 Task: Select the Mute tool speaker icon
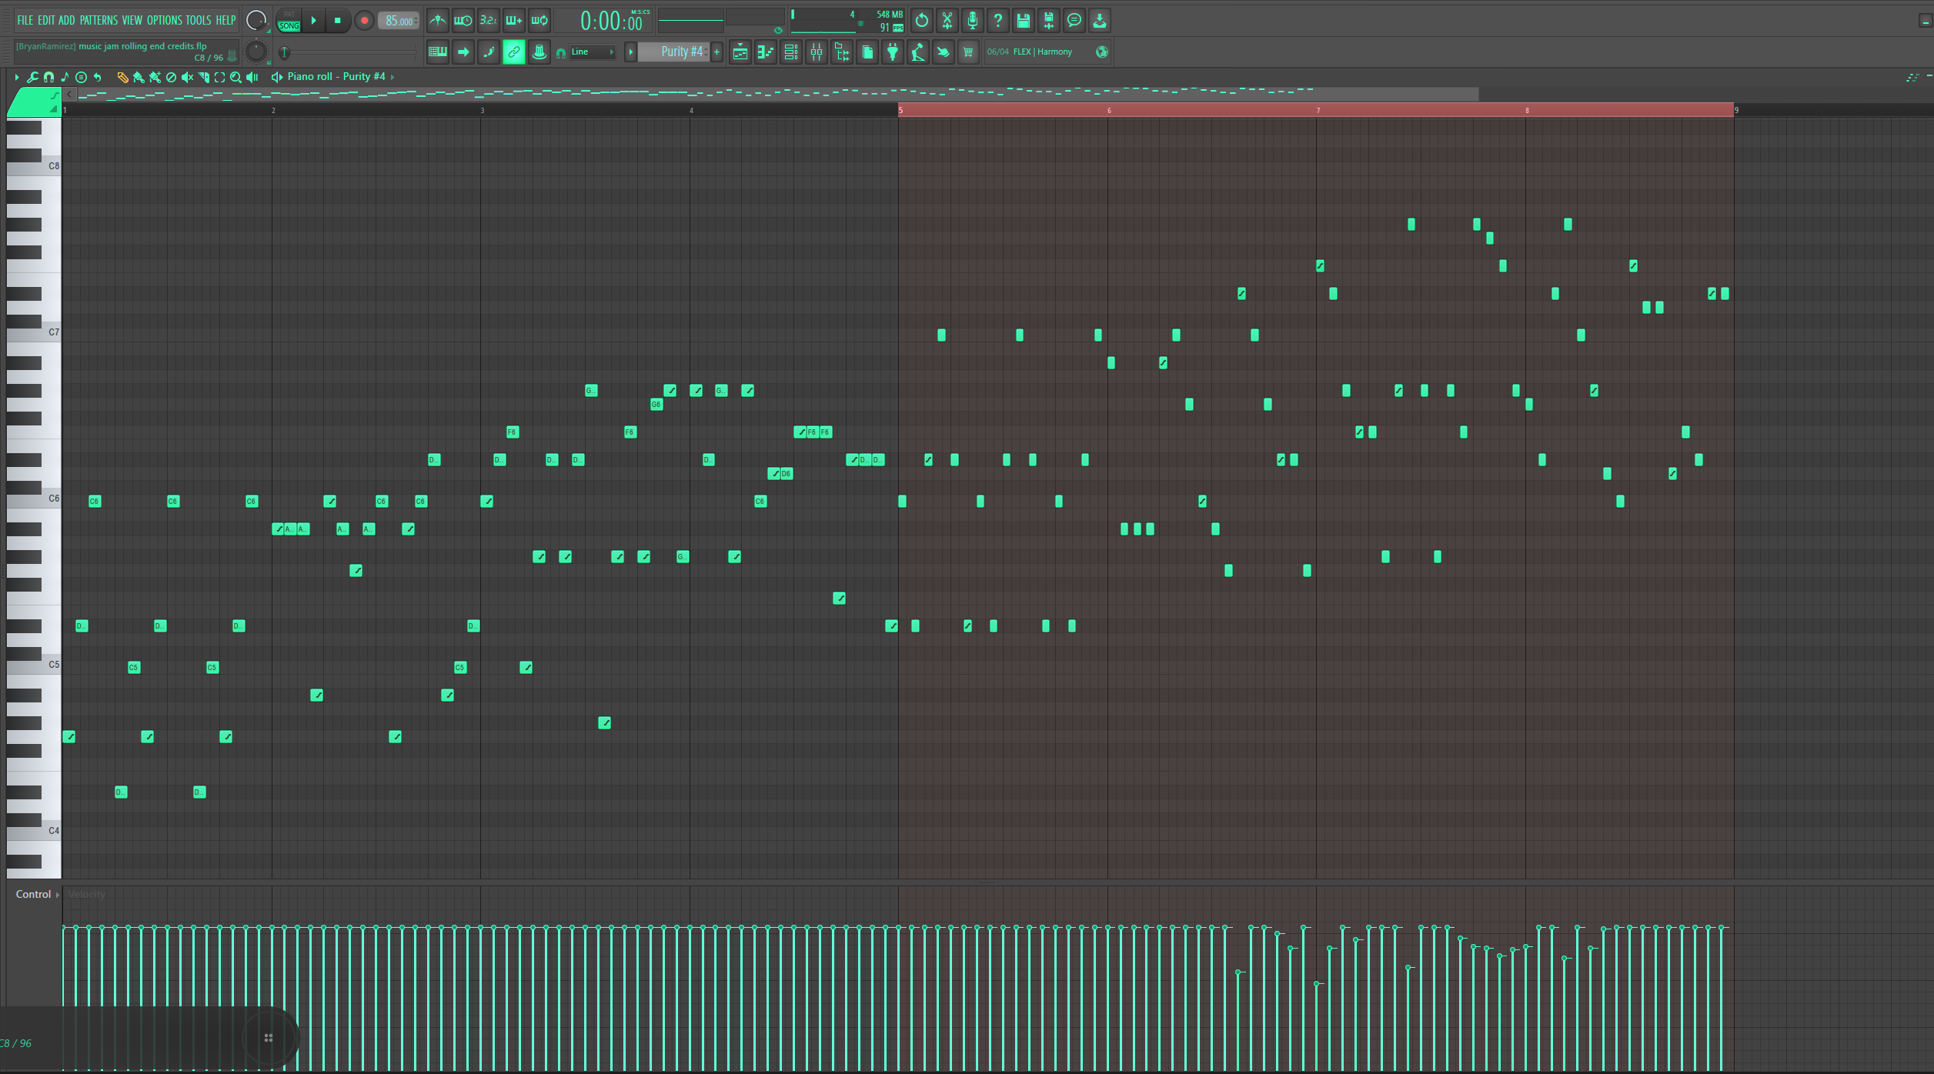tap(187, 77)
